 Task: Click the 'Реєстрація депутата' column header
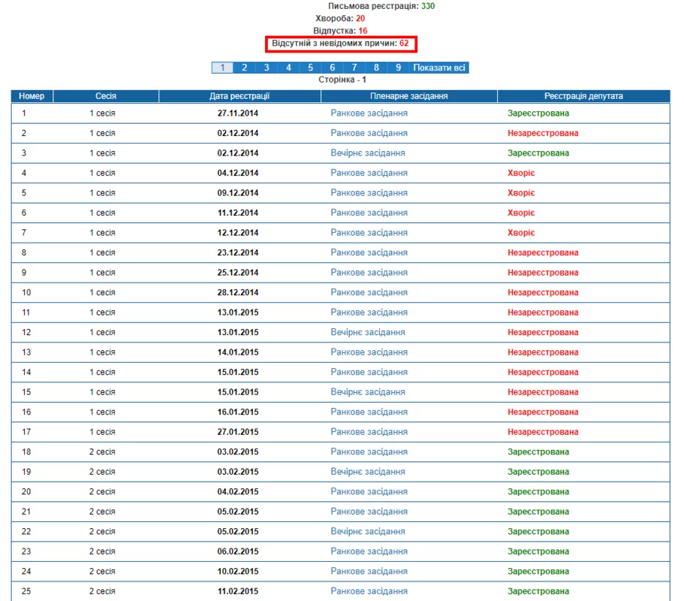(x=583, y=96)
